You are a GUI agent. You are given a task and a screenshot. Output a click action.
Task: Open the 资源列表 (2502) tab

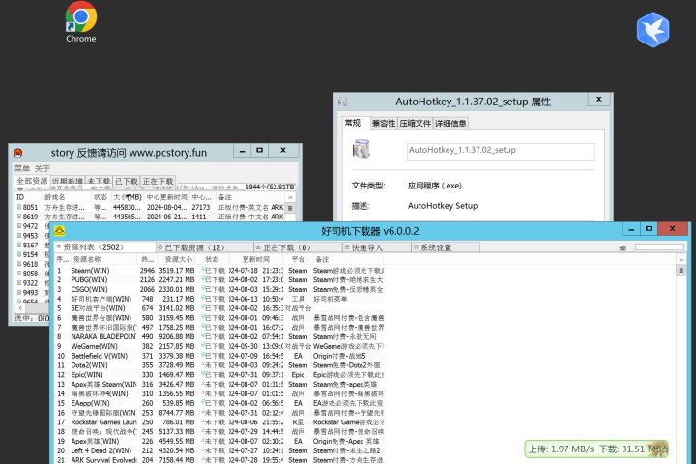coord(104,247)
